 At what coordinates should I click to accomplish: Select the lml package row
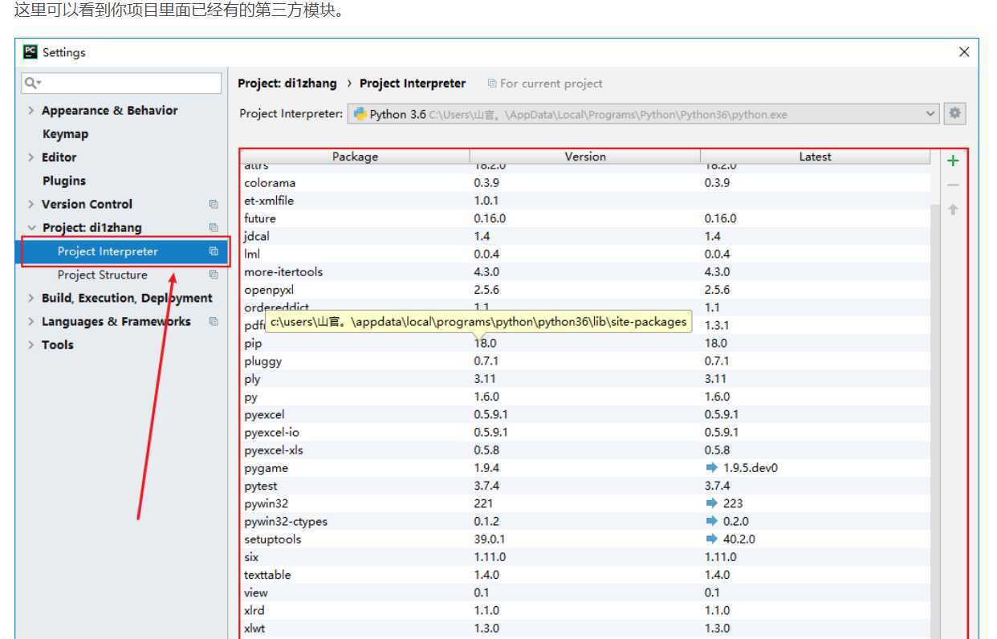(x=585, y=254)
